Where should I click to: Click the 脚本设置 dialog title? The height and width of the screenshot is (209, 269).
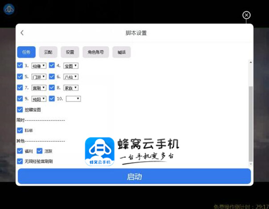pos(136,33)
